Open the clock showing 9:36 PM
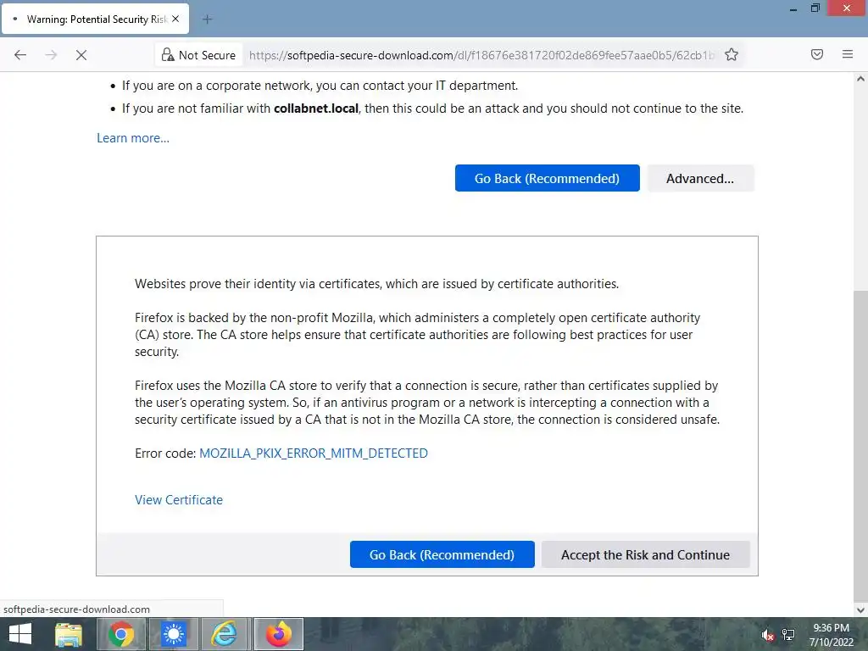Image resolution: width=868 pixels, height=651 pixels. [831, 635]
